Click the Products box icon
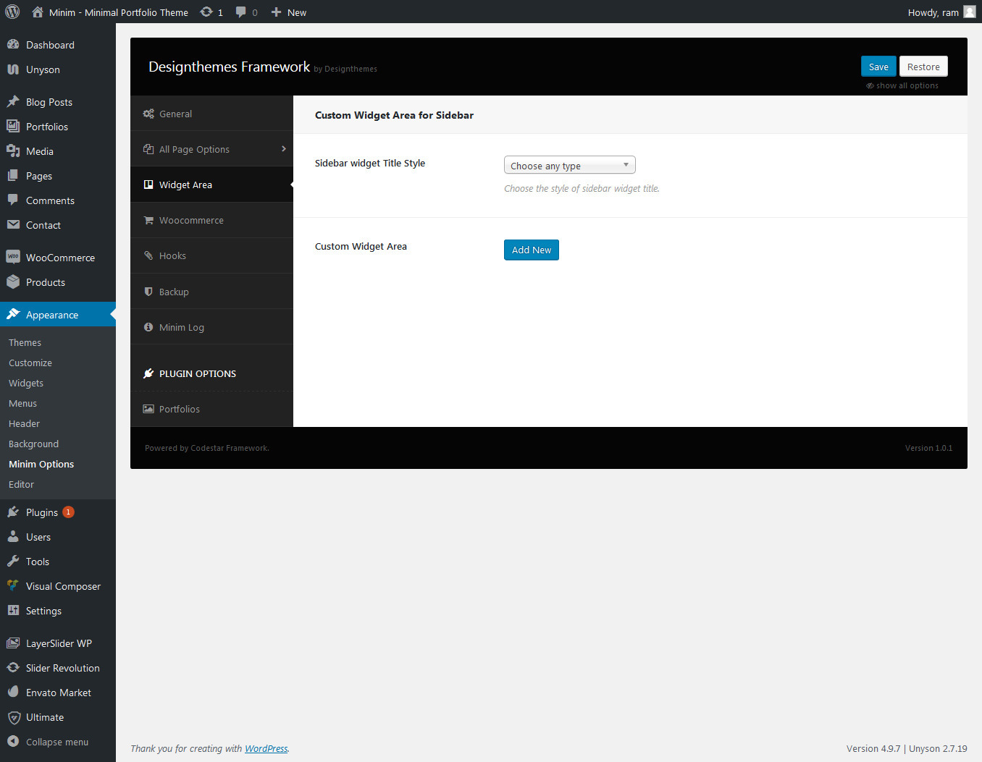 pyautogui.click(x=13, y=281)
